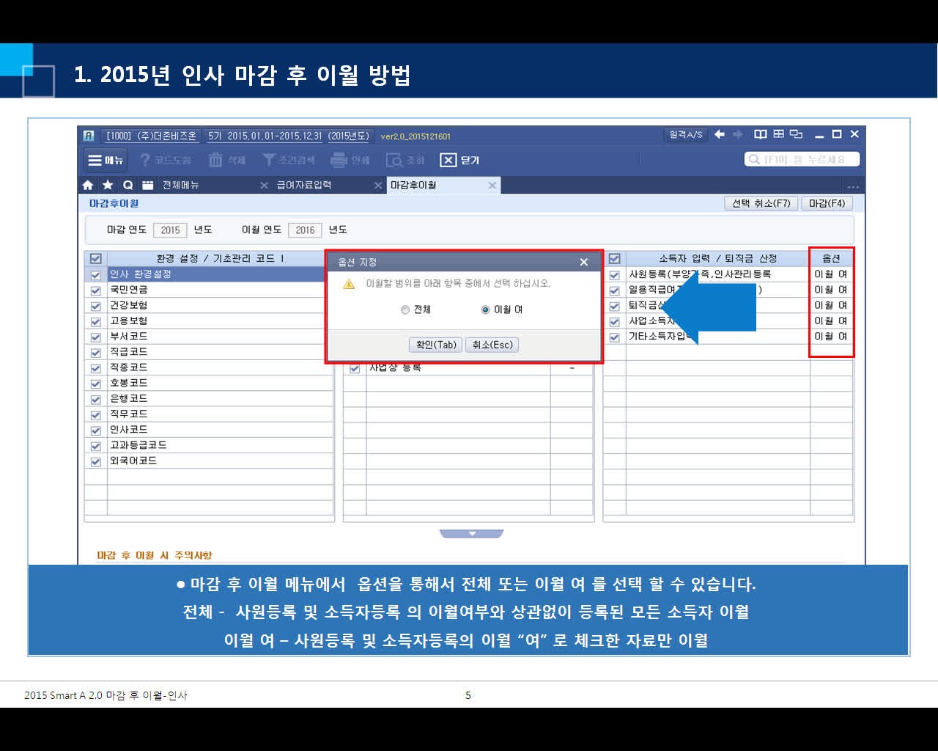This screenshot has height=751, width=938.
Task: Click the back arrow in title bar
Action: coord(720,134)
